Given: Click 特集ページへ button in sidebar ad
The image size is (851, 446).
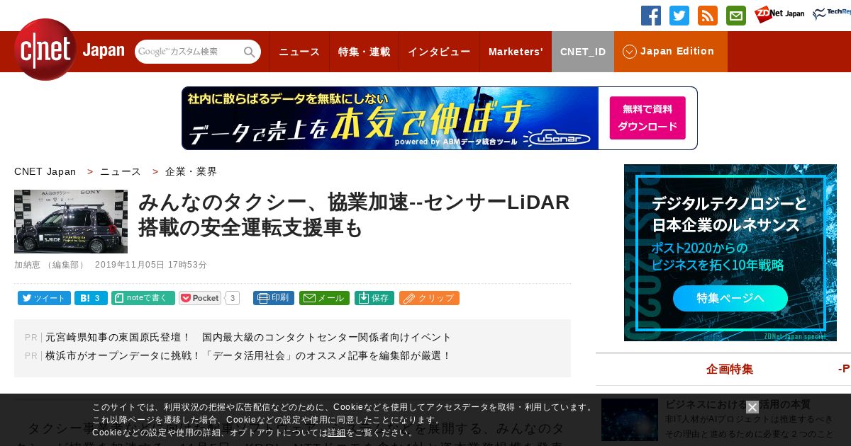Looking at the screenshot, I should pyautogui.click(x=730, y=298).
